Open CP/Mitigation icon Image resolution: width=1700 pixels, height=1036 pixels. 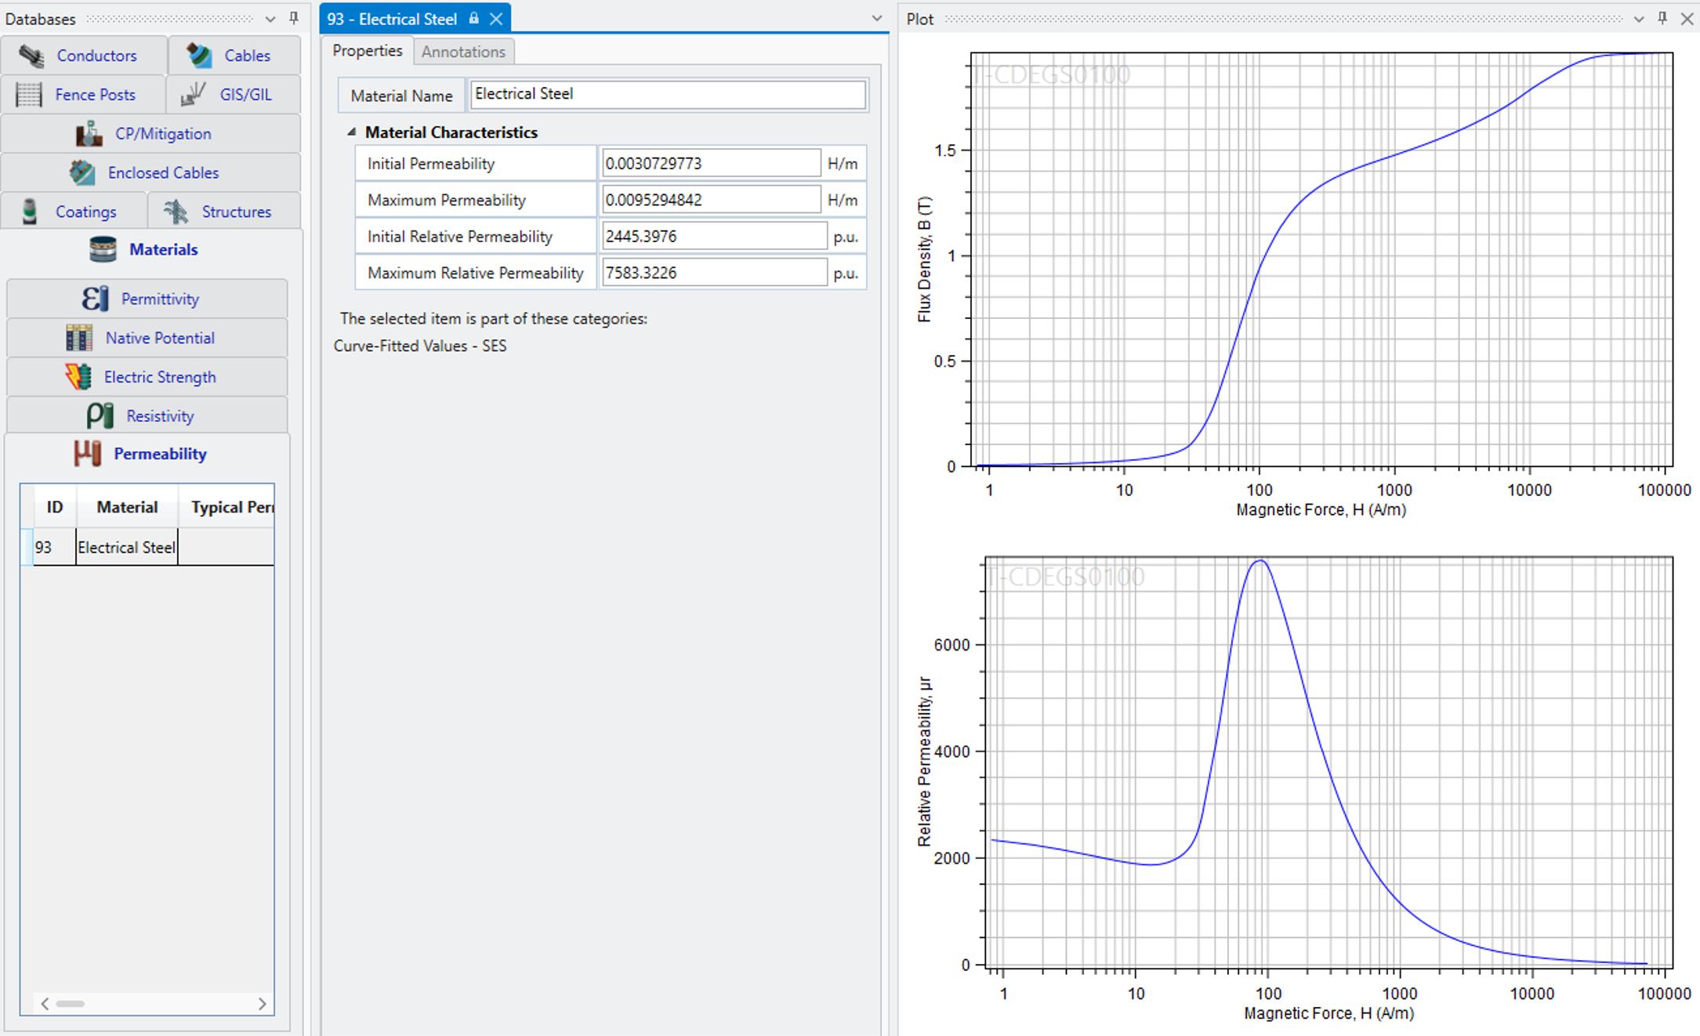(89, 134)
